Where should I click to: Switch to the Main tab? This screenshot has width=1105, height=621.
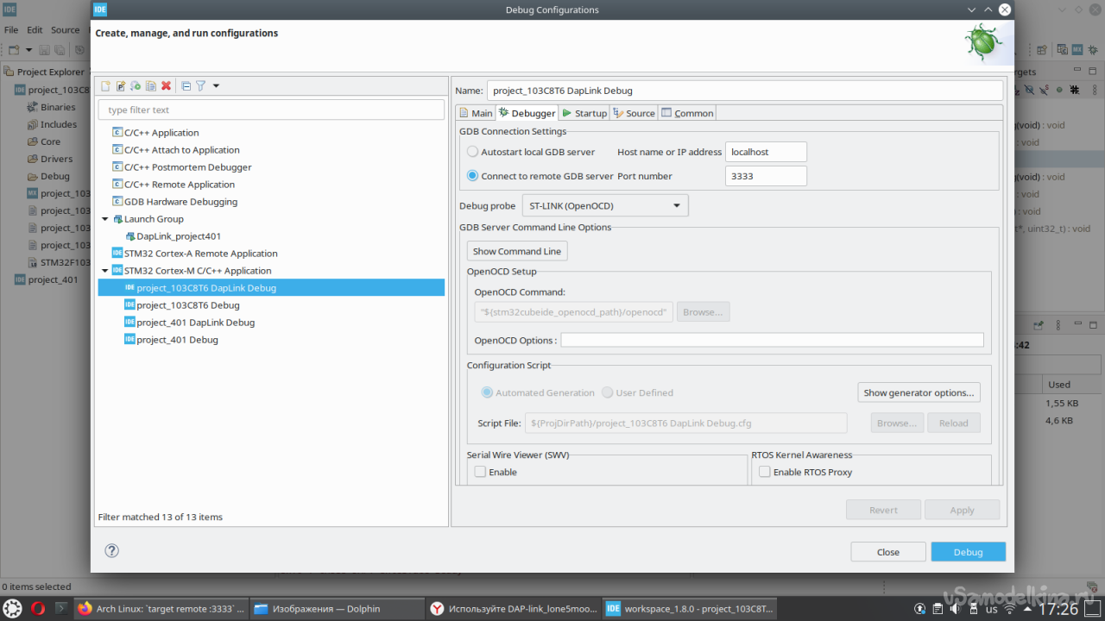(x=476, y=113)
